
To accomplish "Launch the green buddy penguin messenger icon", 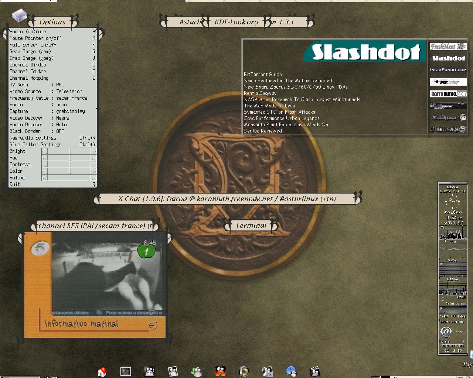I will (x=197, y=371).
